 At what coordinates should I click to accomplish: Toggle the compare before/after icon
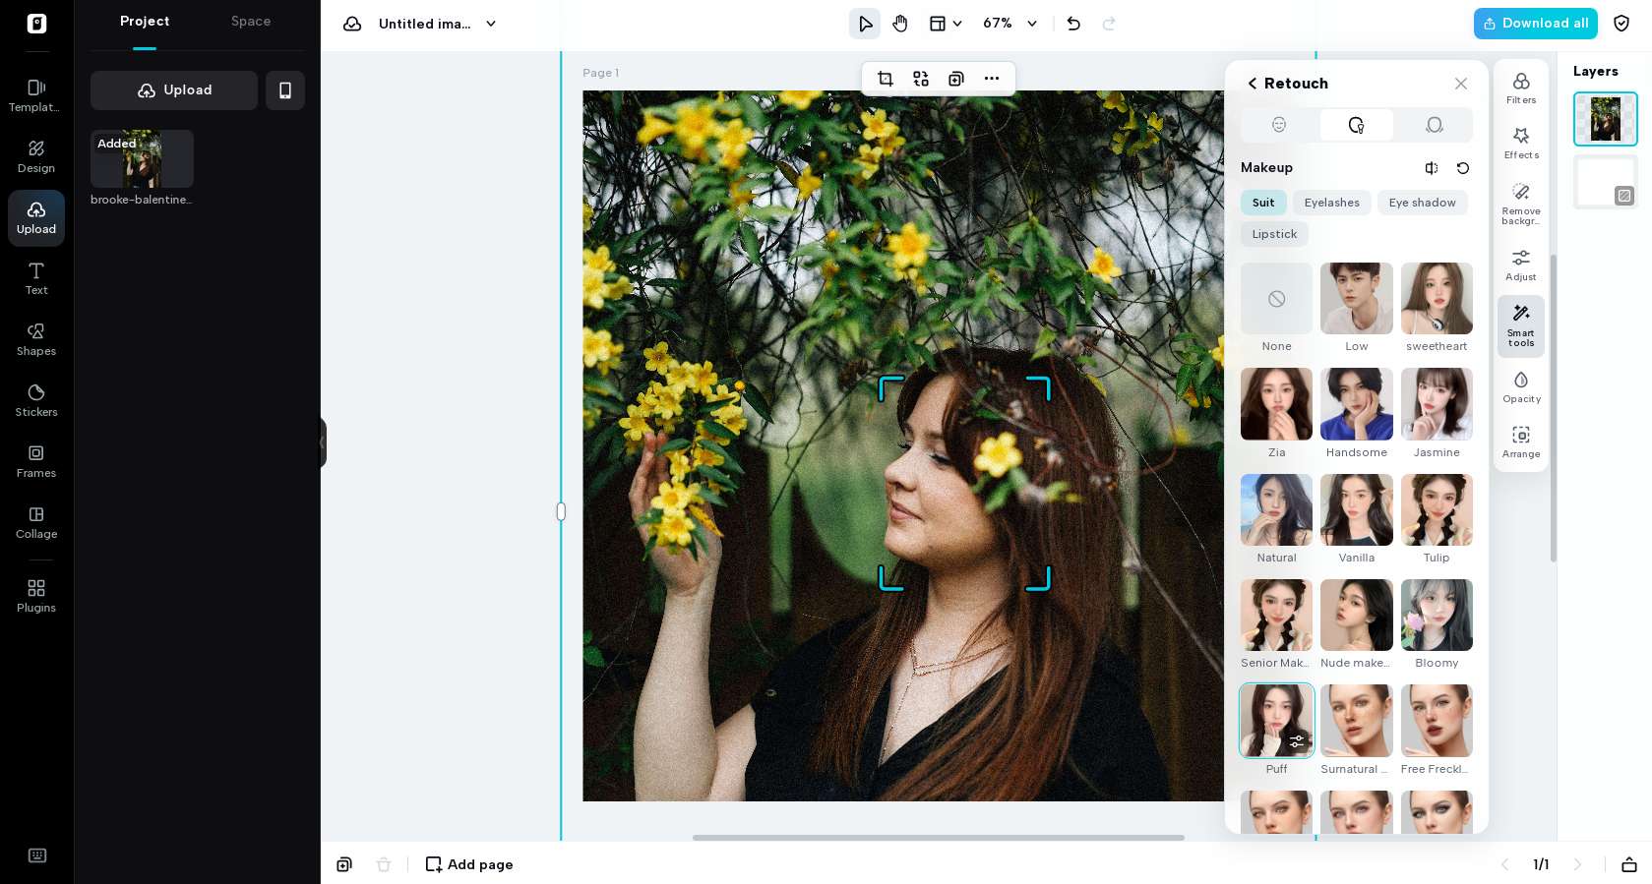[1432, 168]
